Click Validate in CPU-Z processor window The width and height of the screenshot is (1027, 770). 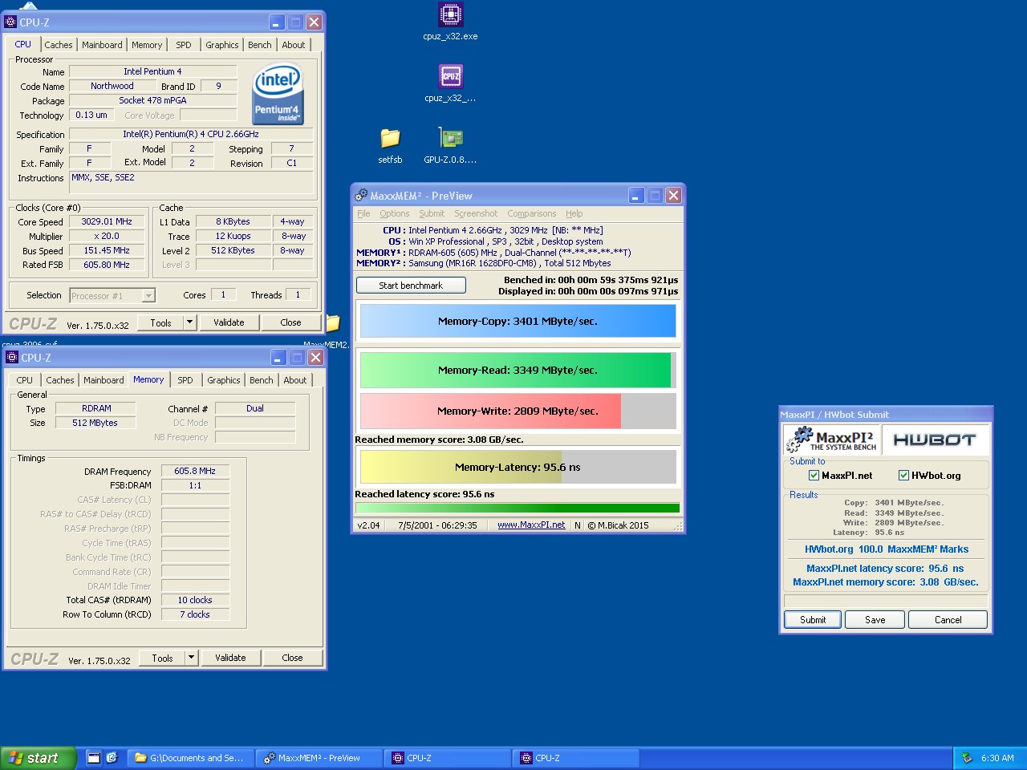point(229,322)
